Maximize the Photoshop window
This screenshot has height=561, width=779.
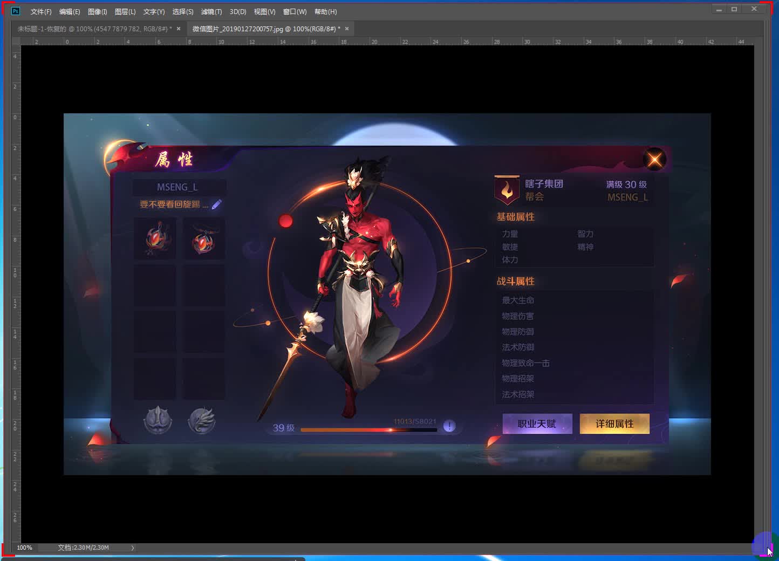pyautogui.click(x=734, y=9)
